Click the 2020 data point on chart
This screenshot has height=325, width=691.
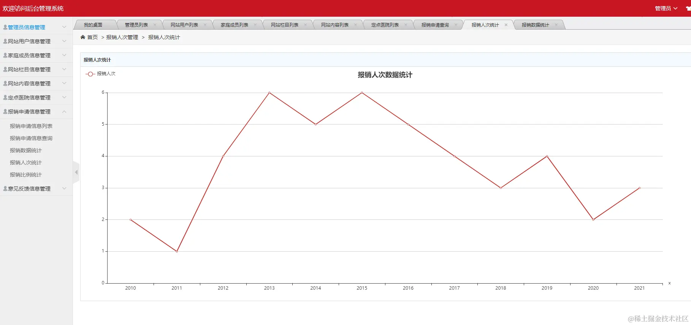(593, 219)
